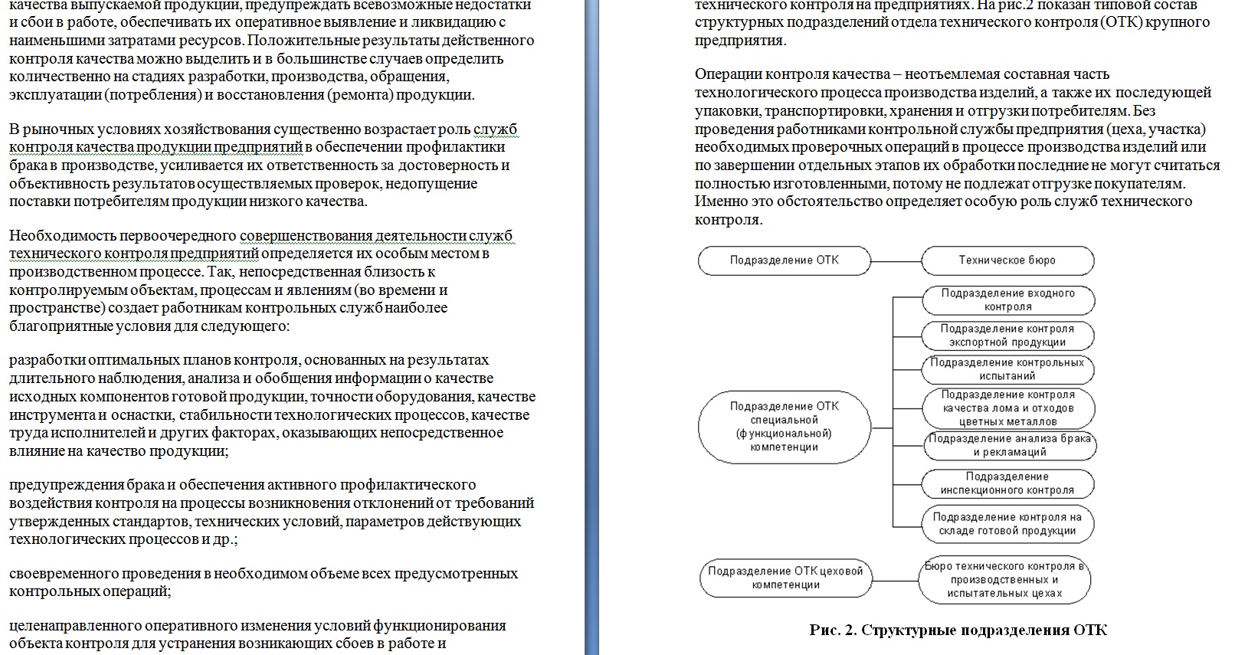Click the line 'влияние на качество продукции;'
Image resolution: width=1245 pixels, height=655 pixels.
(119, 451)
